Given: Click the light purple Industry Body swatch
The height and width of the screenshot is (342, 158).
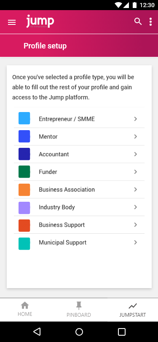Looking at the screenshot, I should (24, 208).
